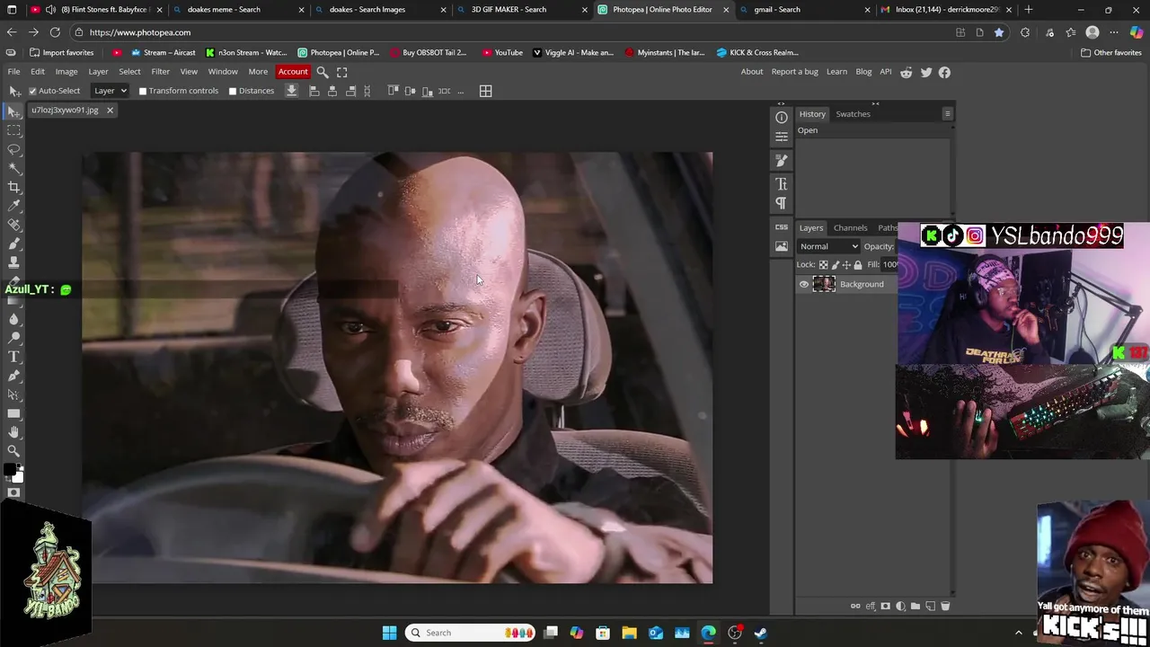Add a layer mask
Screen dimensions: 1150x647
[x=886, y=606]
